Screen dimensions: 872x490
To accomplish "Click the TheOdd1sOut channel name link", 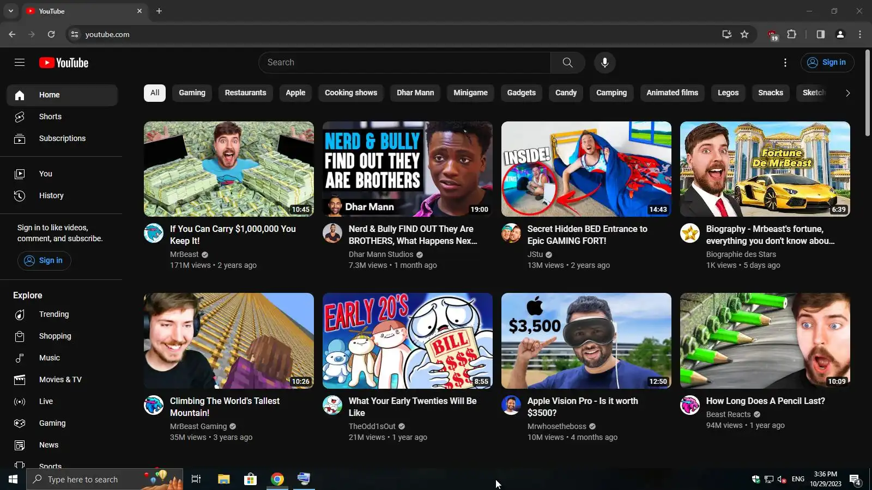I will pyautogui.click(x=372, y=426).
